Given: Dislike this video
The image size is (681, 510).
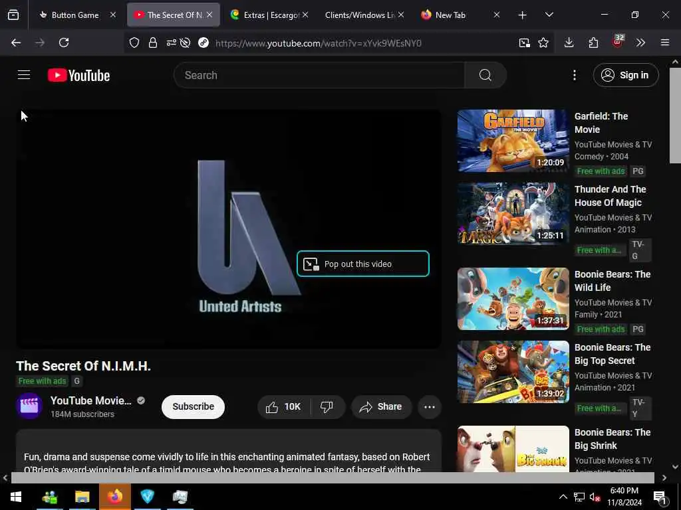Looking at the screenshot, I should pyautogui.click(x=327, y=407).
